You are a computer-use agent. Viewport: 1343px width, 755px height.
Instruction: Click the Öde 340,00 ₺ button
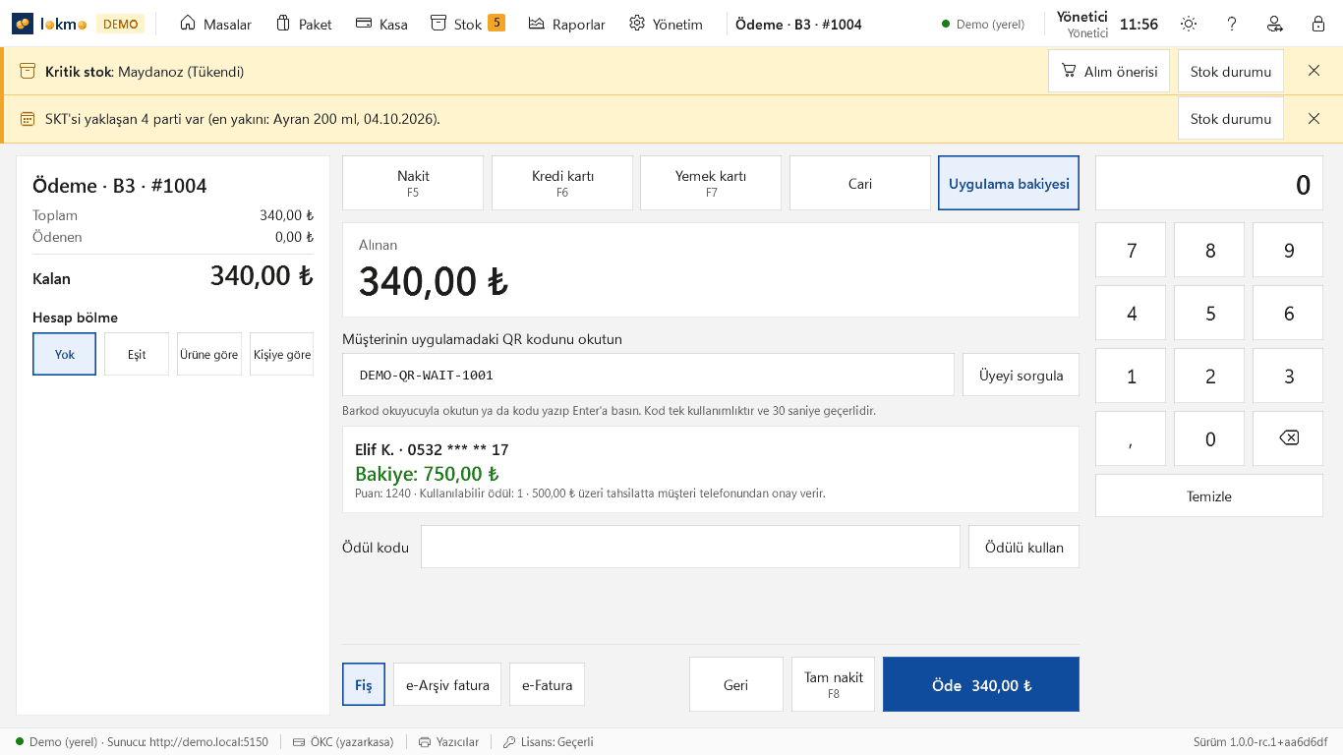[981, 684]
